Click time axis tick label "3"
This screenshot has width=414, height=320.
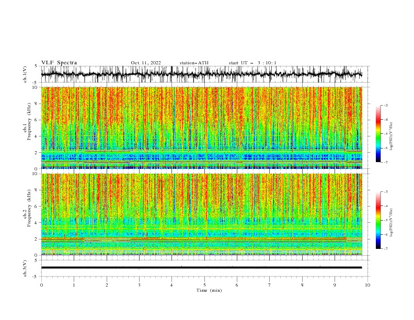coord(139,285)
